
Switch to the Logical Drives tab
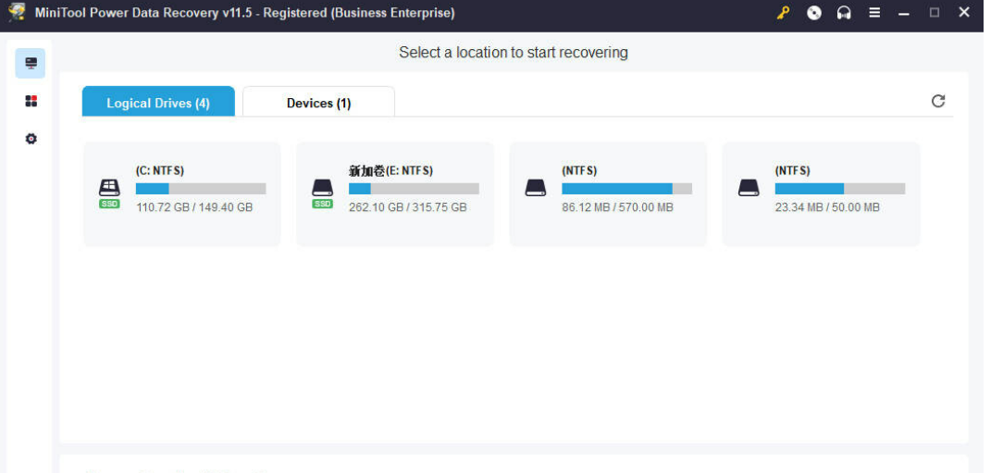158,103
